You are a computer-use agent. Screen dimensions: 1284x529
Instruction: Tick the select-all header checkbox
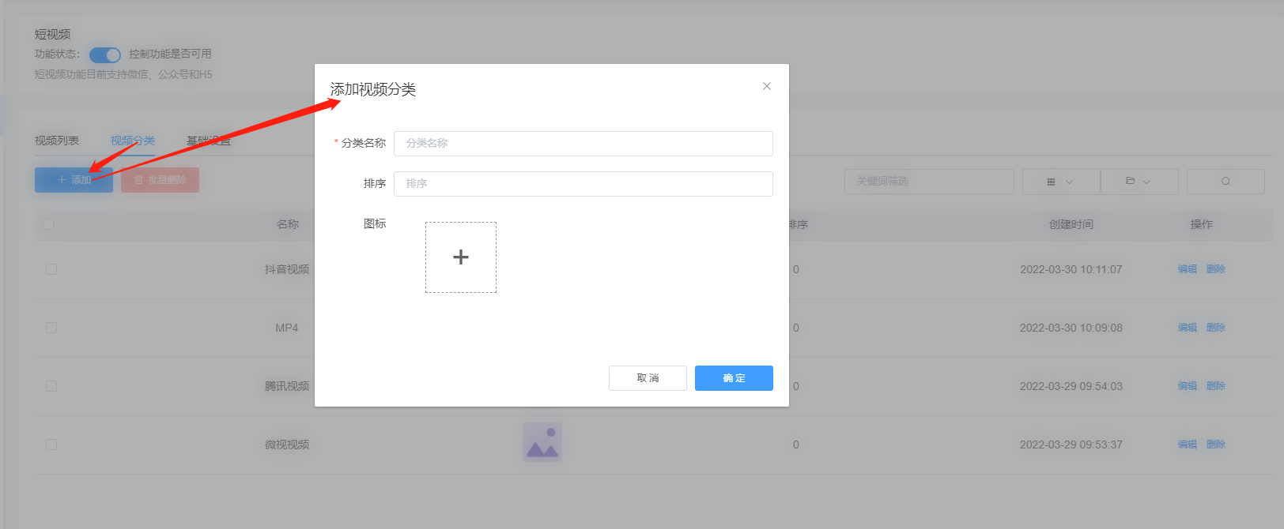(48, 224)
